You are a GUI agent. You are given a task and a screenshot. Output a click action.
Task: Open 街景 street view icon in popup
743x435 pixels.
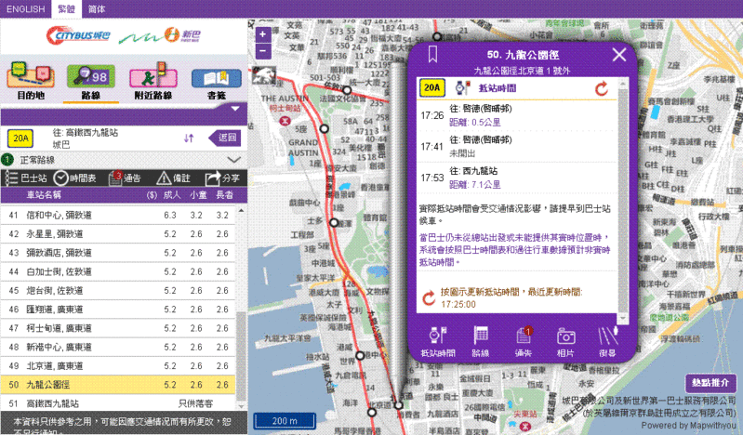607,339
